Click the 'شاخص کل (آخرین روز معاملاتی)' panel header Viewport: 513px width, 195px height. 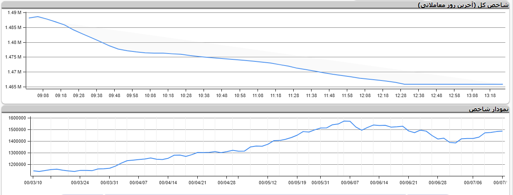pyautogui.click(x=464, y=5)
